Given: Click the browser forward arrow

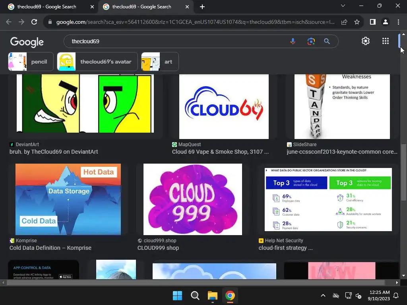Looking at the screenshot, I should coord(21,22).
